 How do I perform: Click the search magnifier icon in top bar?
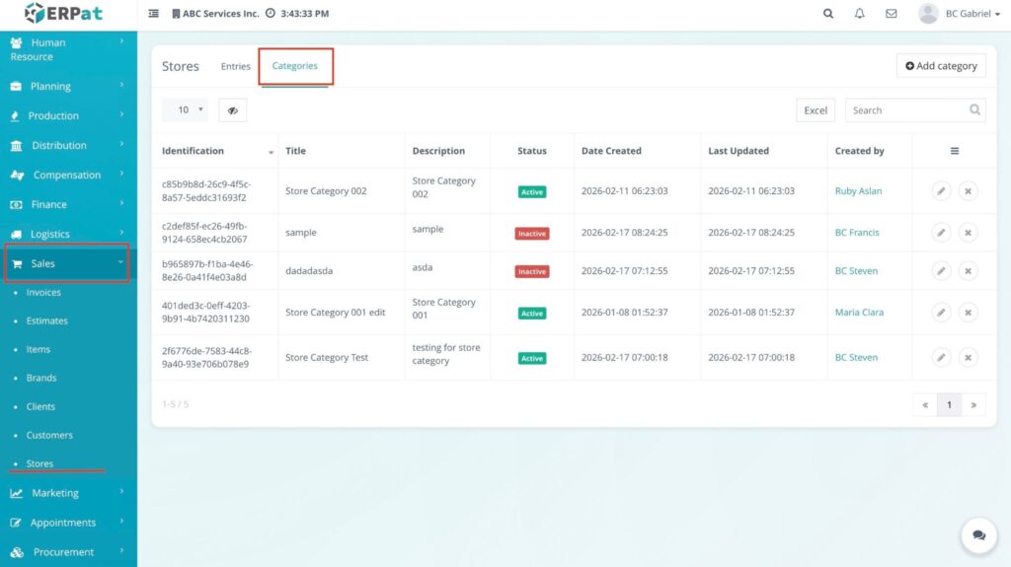pos(828,14)
